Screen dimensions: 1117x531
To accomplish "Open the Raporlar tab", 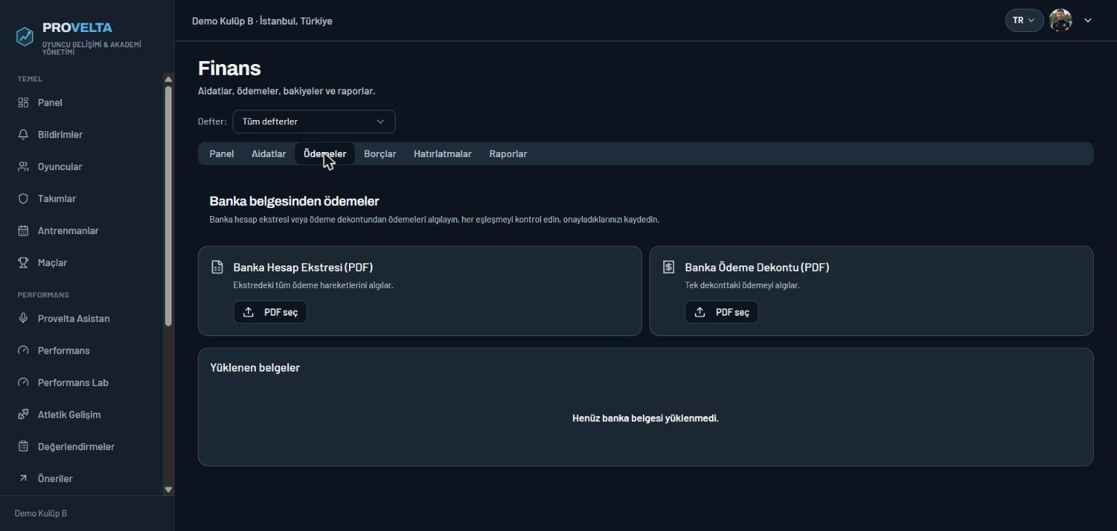I will click(x=508, y=153).
